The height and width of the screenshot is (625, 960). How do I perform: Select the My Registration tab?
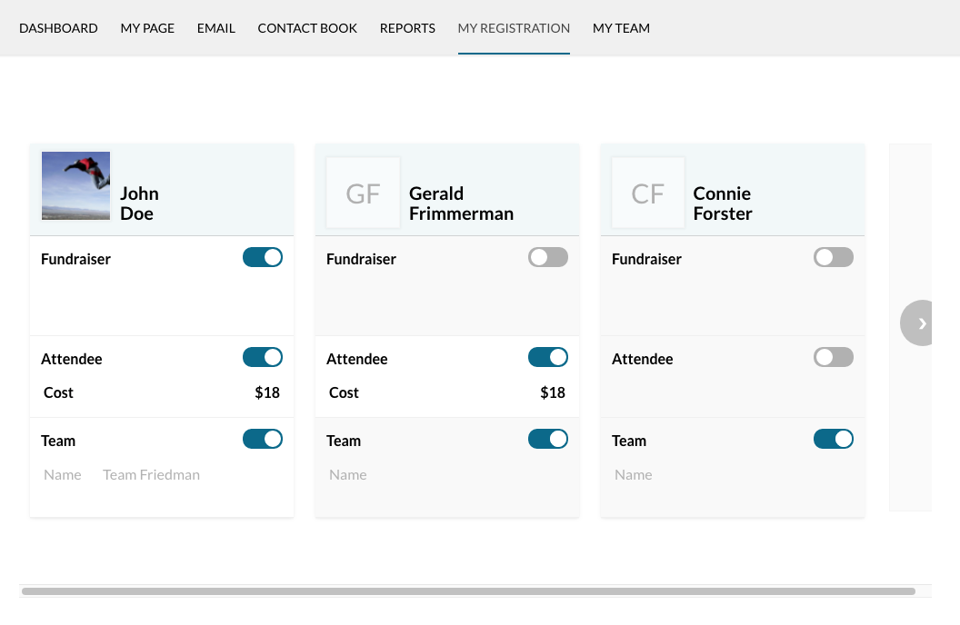pyautogui.click(x=514, y=28)
